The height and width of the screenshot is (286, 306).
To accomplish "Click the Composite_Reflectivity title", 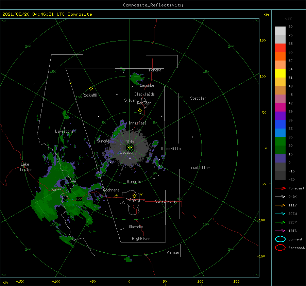I will [153, 5].
